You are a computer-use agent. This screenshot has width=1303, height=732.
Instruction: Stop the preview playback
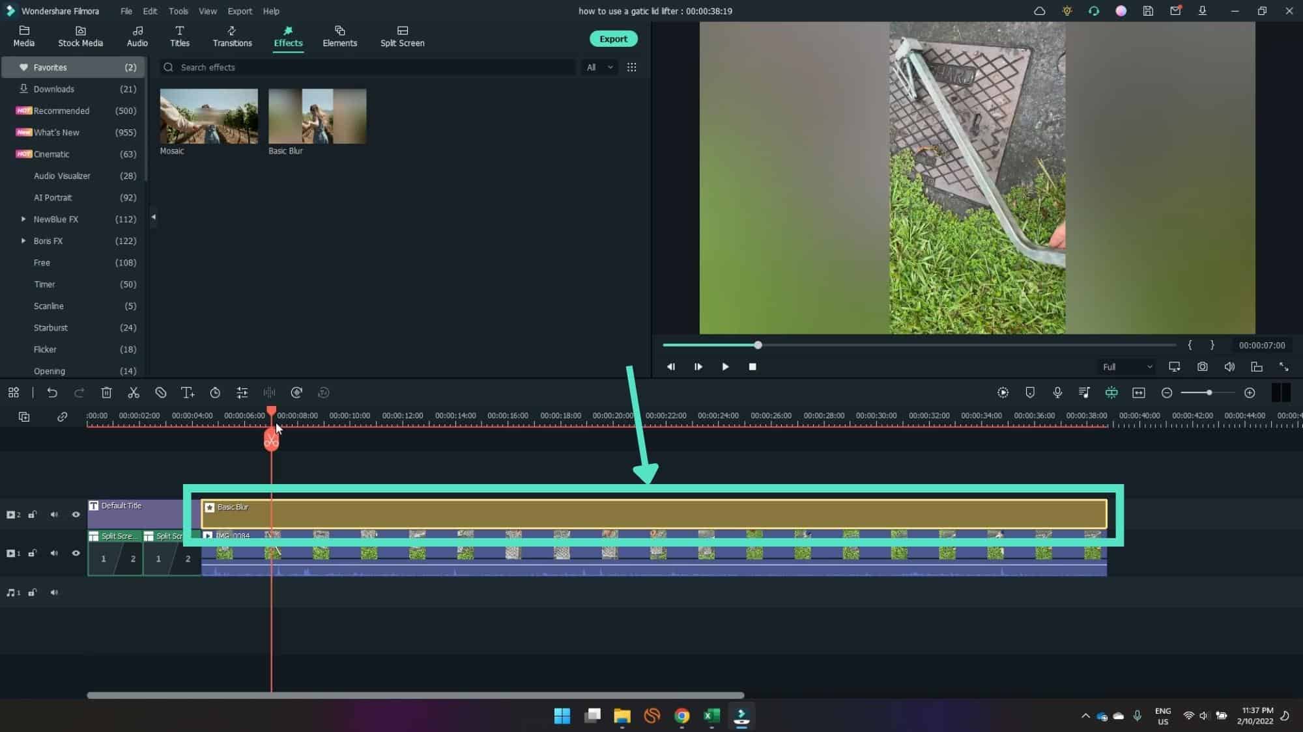coord(752,367)
